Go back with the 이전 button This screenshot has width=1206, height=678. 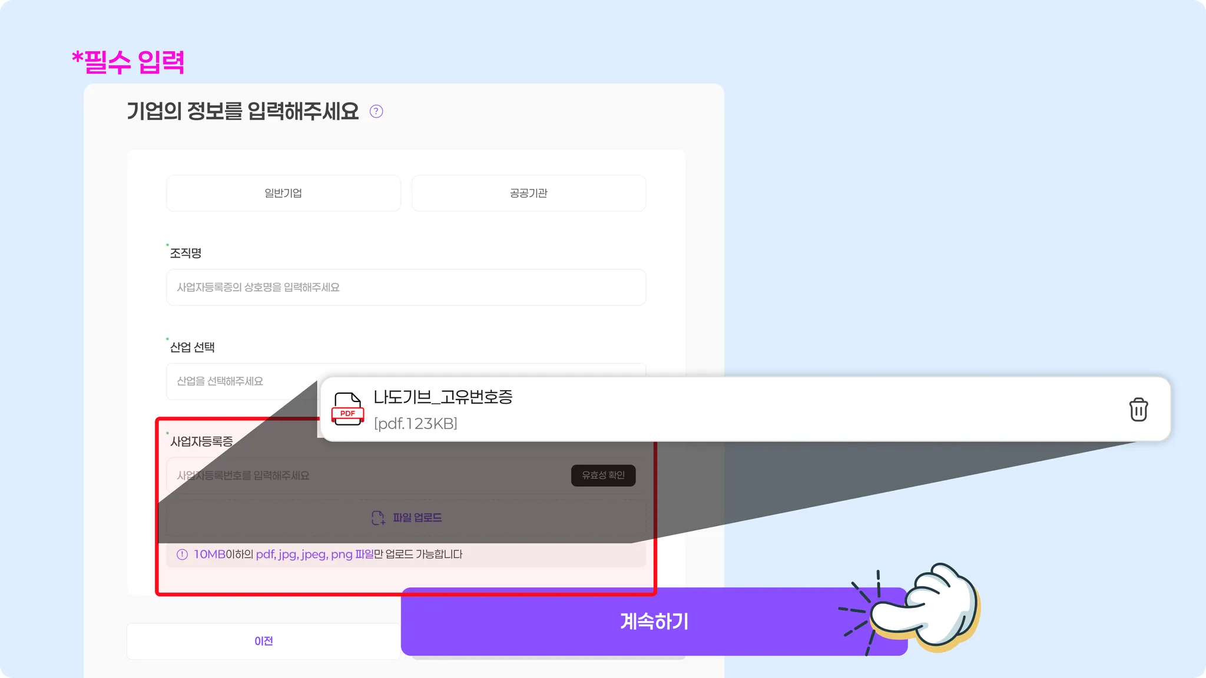[x=263, y=641]
